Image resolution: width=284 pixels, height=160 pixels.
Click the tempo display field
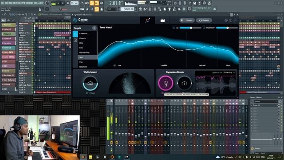coord(74,3)
